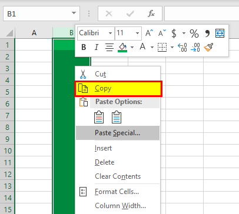Viewport: 239px width, 214px height.
Task: Apply Comma Style from mini toolbar
Action: [x=207, y=34]
